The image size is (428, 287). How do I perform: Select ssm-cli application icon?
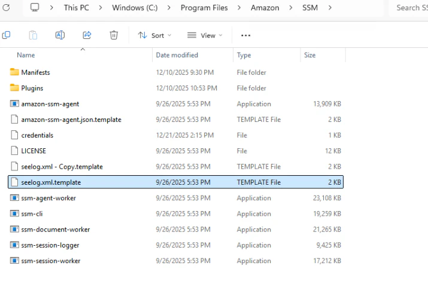pos(14,213)
